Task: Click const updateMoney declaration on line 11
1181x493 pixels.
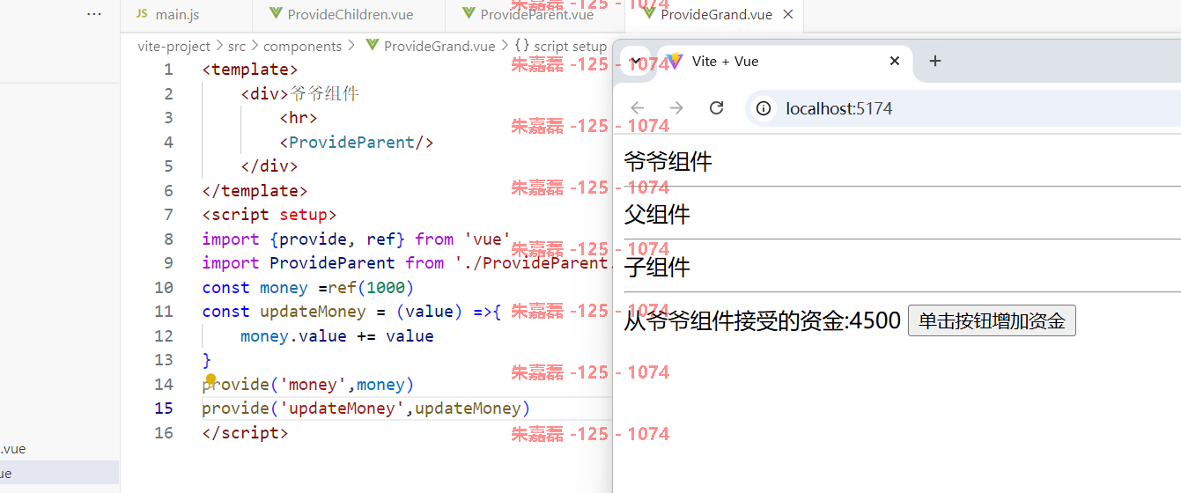Action: pyautogui.click(x=351, y=312)
